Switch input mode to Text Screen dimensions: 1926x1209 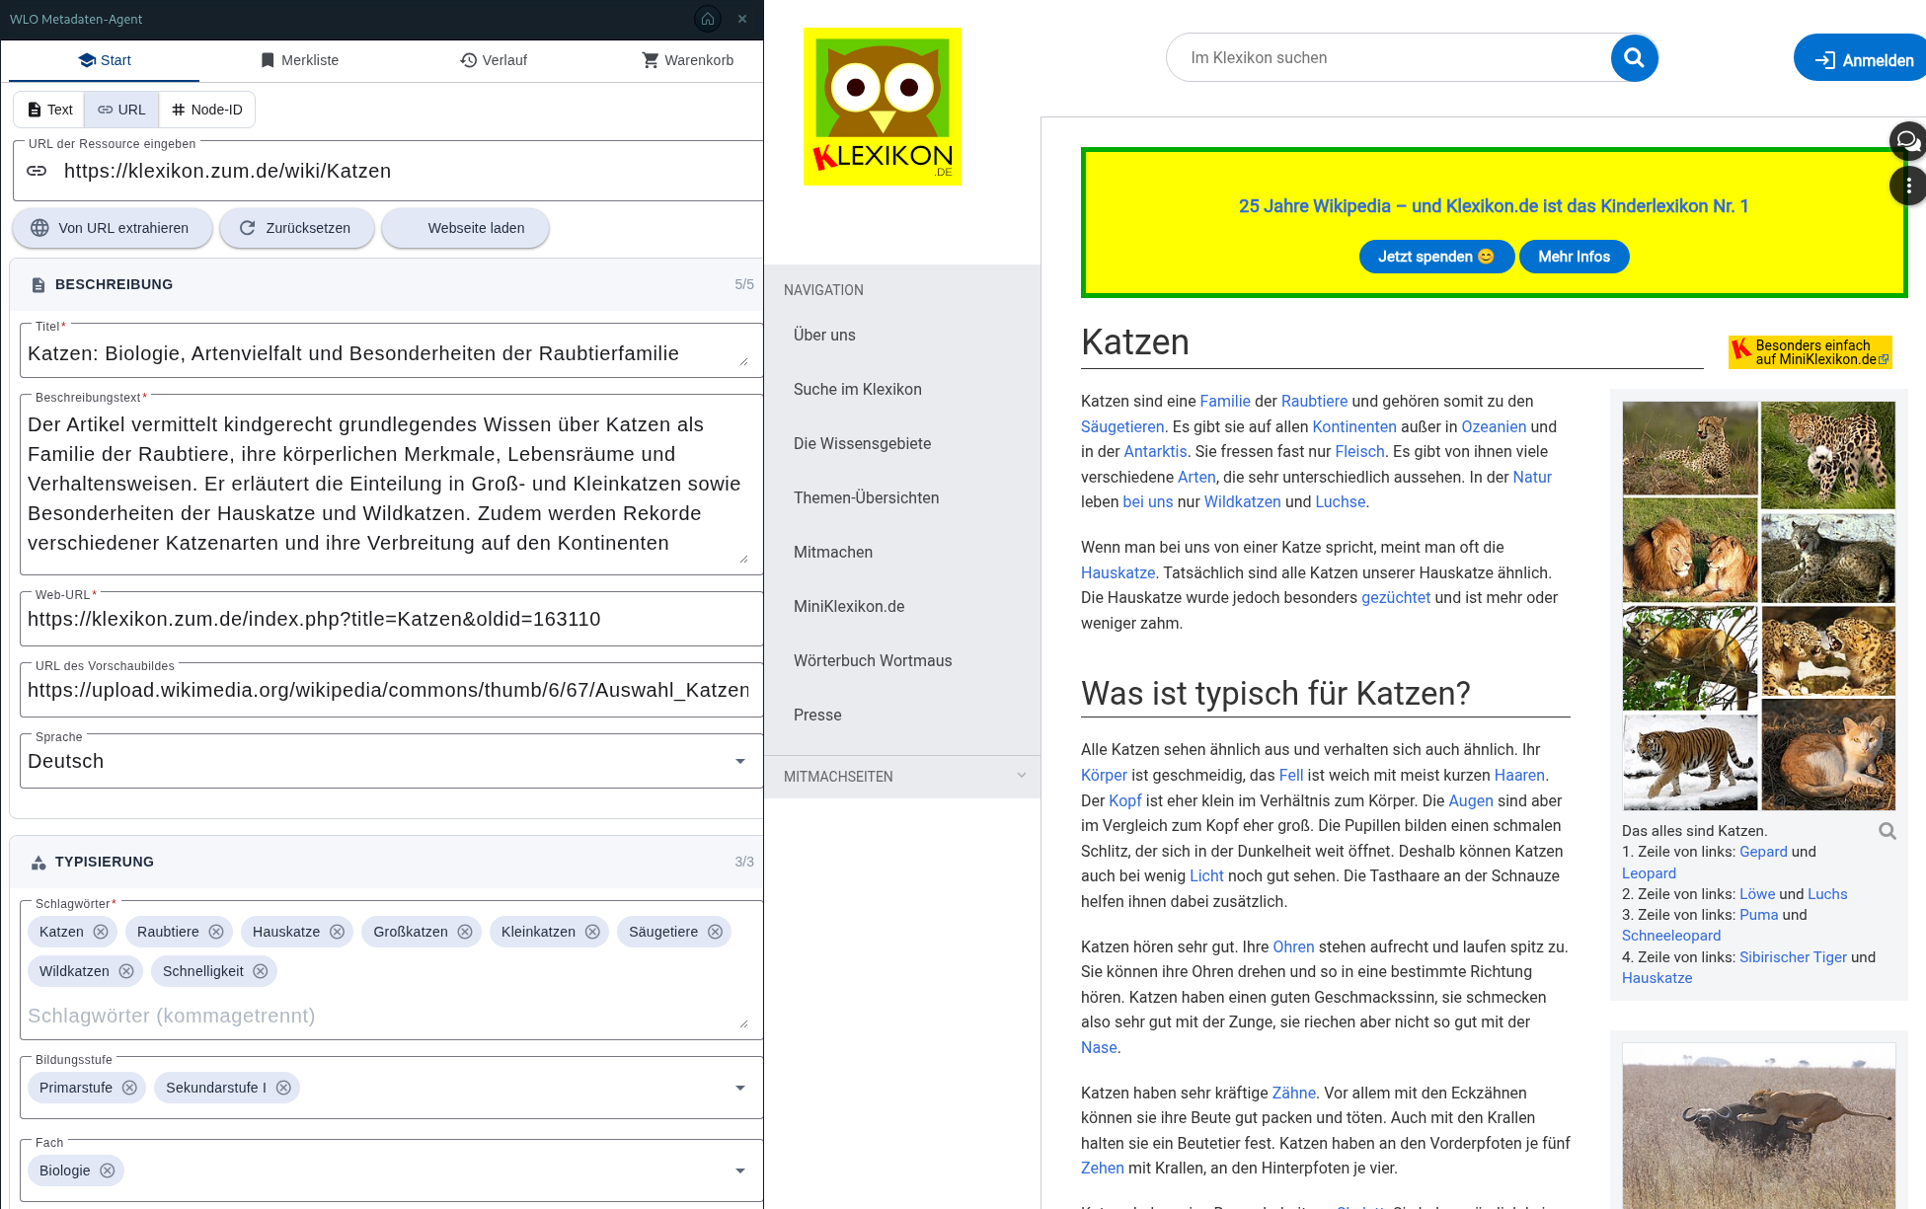[x=48, y=110]
